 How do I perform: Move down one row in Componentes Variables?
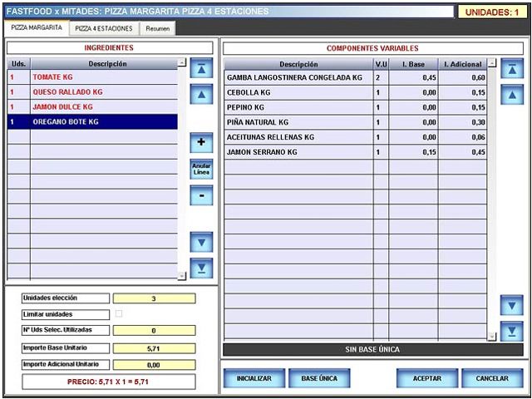[x=512, y=305]
